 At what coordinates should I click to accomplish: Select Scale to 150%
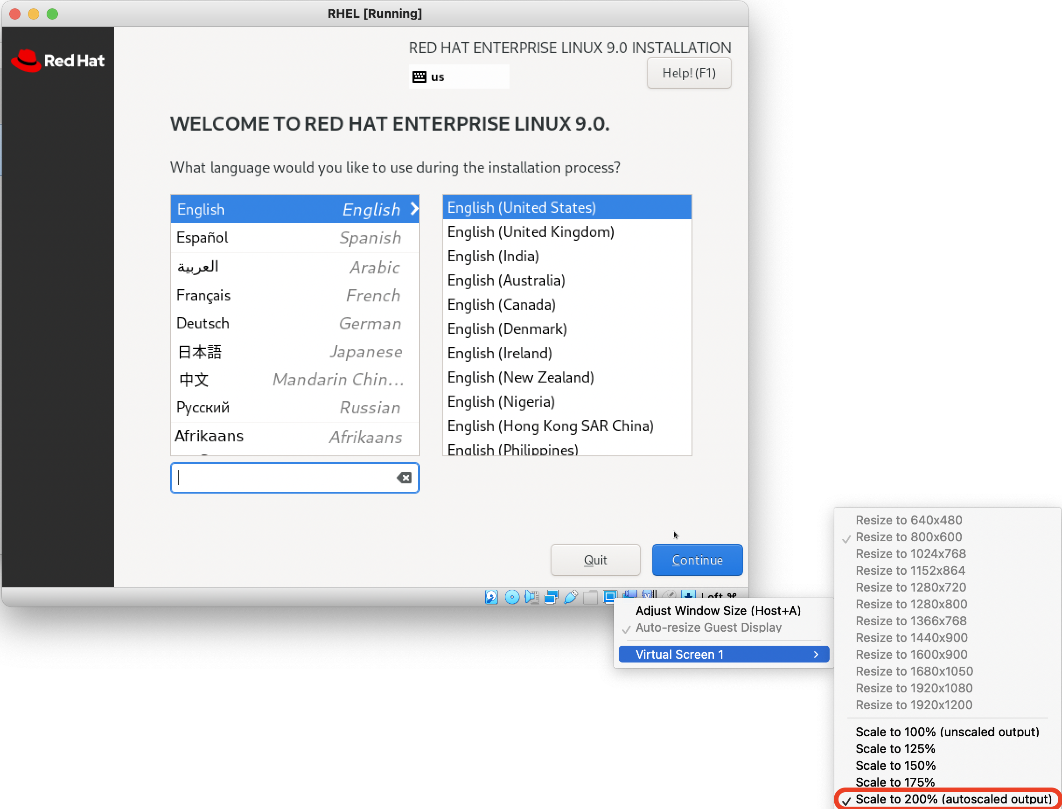[895, 766]
